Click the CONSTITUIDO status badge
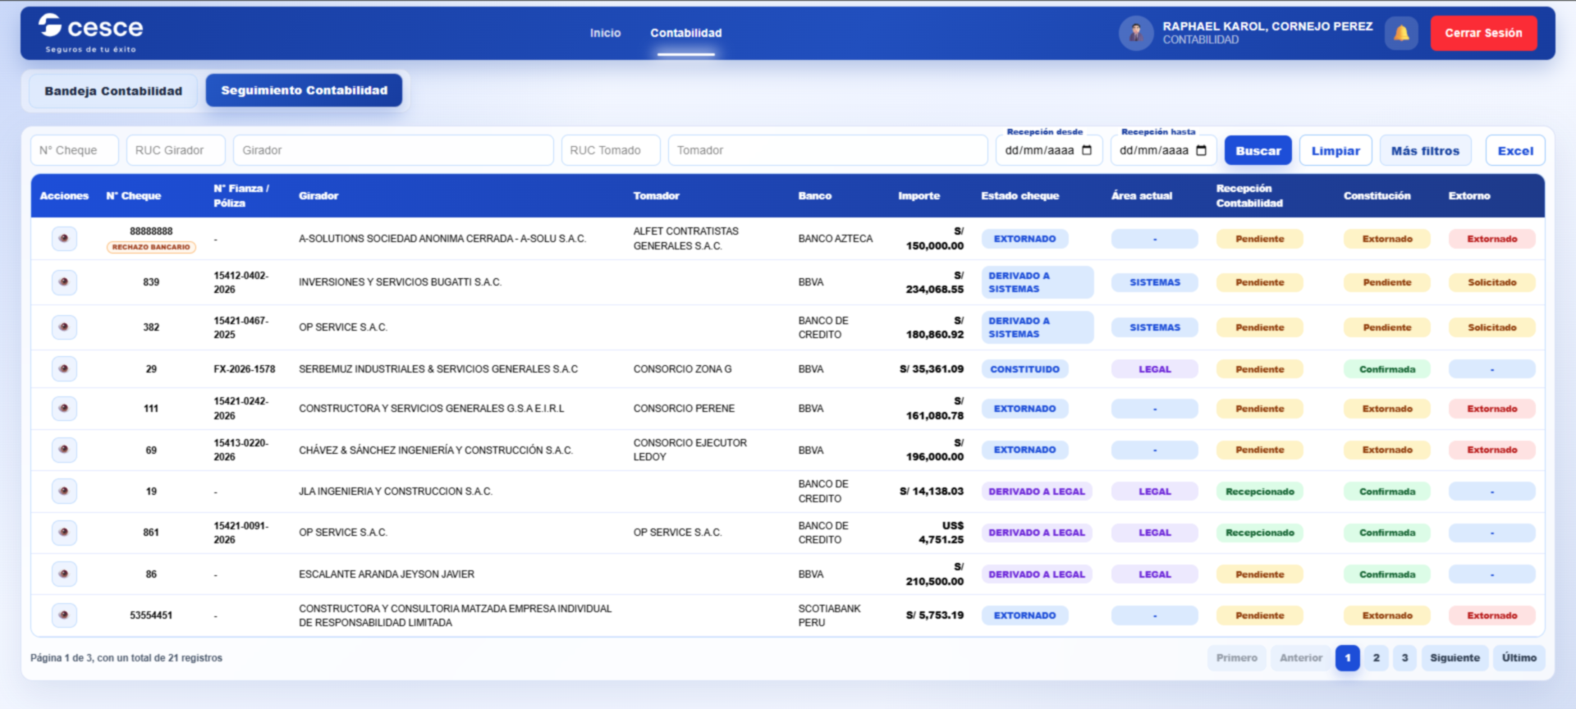 coord(1024,369)
